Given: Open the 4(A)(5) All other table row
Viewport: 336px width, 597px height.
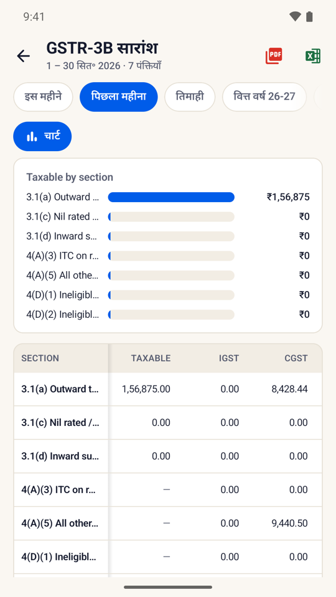Looking at the screenshot, I should pyautogui.click(x=168, y=523).
